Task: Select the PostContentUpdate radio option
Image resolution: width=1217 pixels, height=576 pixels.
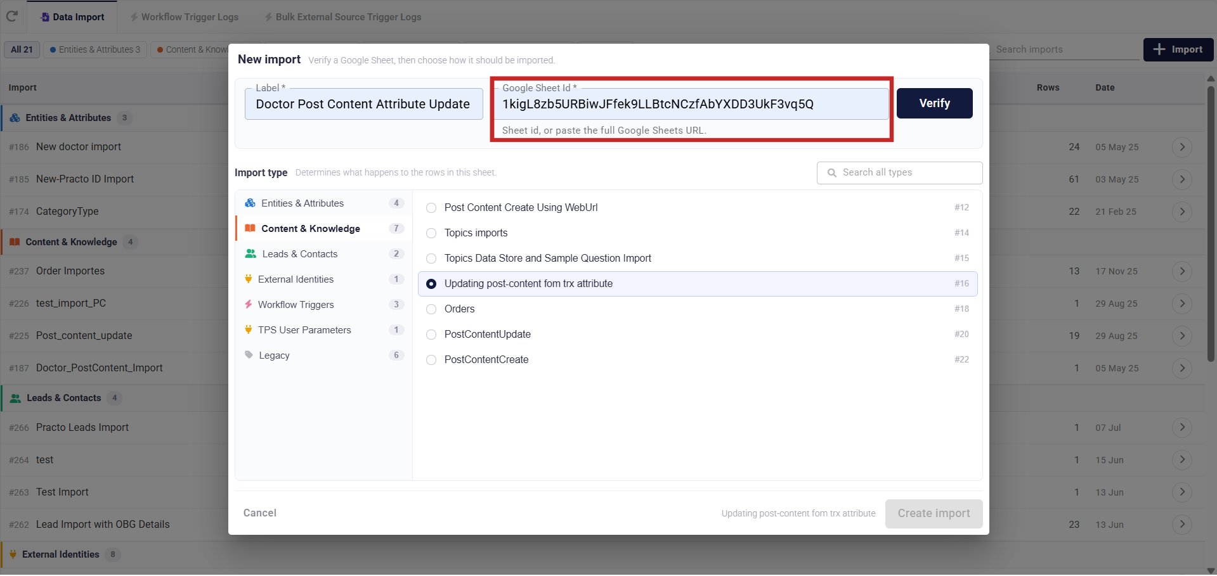Action: (x=431, y=335)
